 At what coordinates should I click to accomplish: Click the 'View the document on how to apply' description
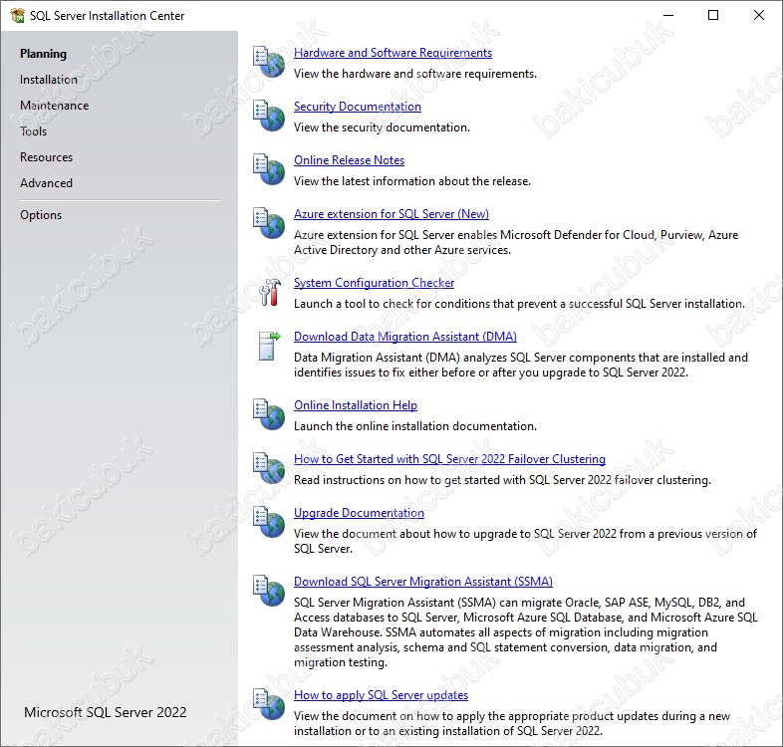point(512,723)
